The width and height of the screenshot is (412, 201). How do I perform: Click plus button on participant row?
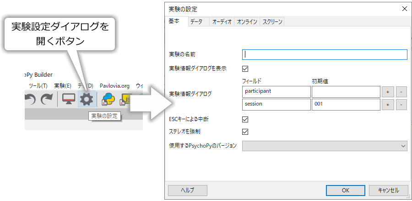(x=388, y=92)
